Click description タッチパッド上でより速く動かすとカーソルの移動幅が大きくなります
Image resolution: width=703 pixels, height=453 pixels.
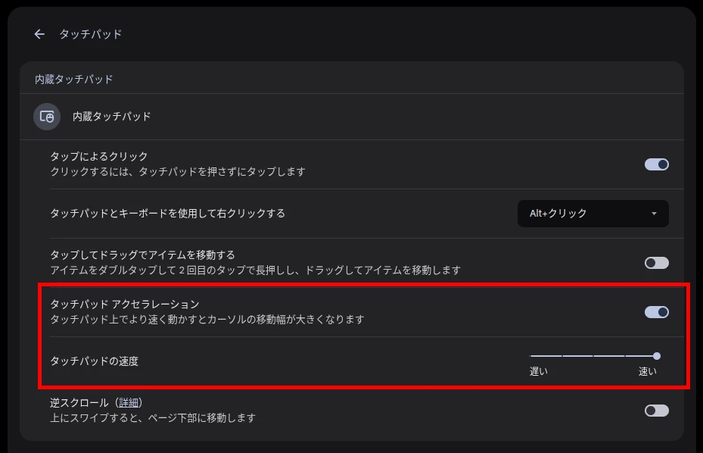point(207,319)
